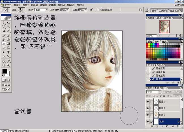Screen dimensions: 184x132
Task: Hide layer 图层 3 using its eye icon
Action: 147,101
